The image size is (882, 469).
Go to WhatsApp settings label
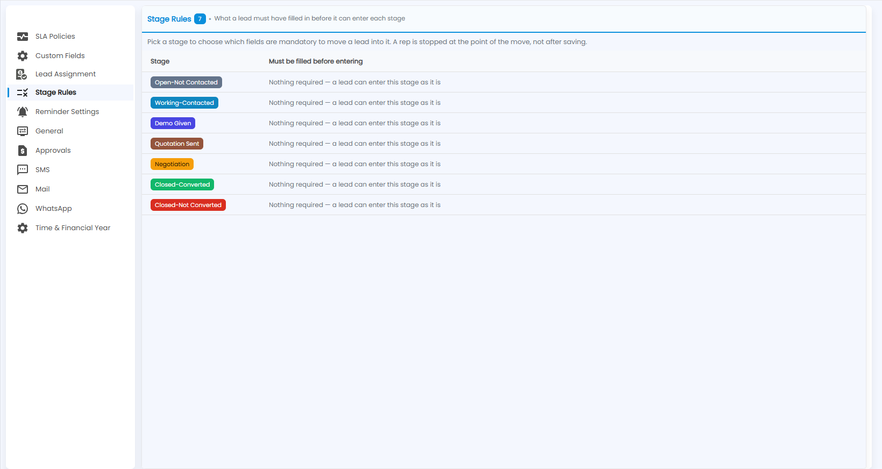point(54,209)
